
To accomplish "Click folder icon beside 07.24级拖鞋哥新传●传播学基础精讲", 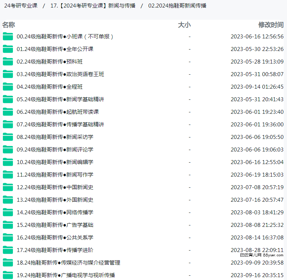I will pos(8,124).
